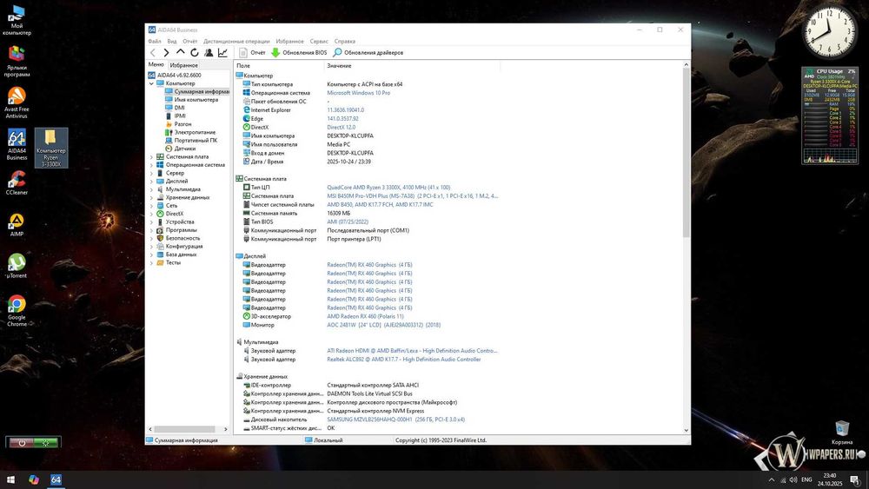
Task: Open Мой компьютер desktop icon
Action: click(17, 21)
